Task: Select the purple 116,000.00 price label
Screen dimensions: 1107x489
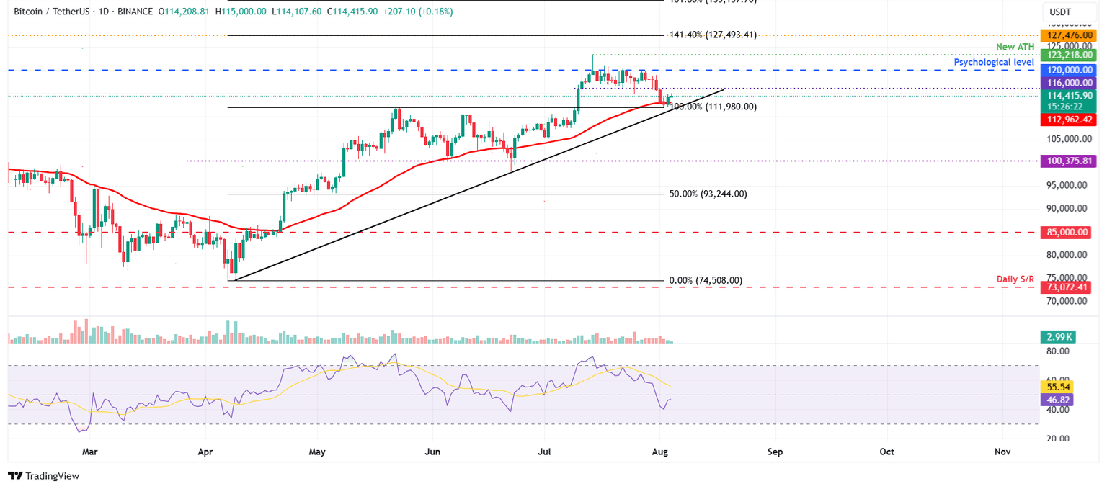Action: tap(1069, 82)
